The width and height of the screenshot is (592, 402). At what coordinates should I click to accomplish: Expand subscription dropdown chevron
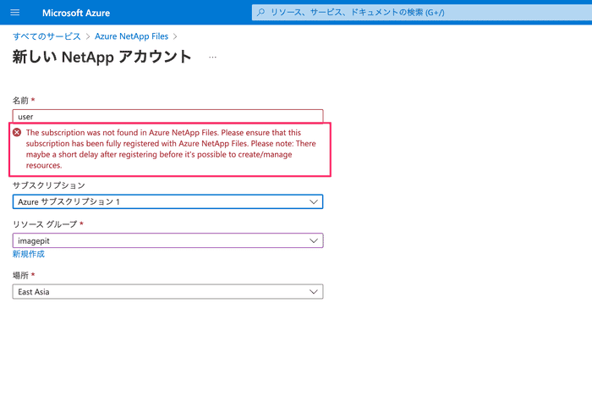314,201
